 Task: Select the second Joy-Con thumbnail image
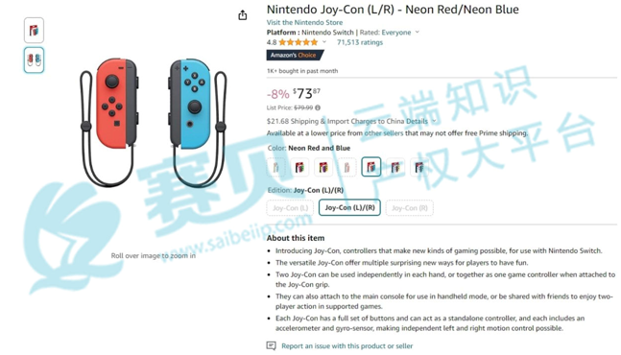click(34, 59)
